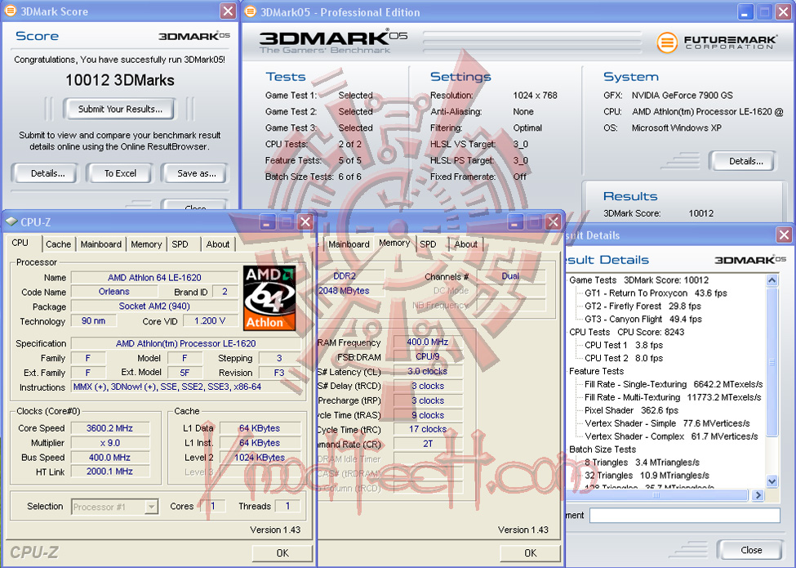This screenshot has width=796, height=568.
Task: Click OK in the CPU-Z Memory window
Action: pyautogui.click(x=530, y=552)
